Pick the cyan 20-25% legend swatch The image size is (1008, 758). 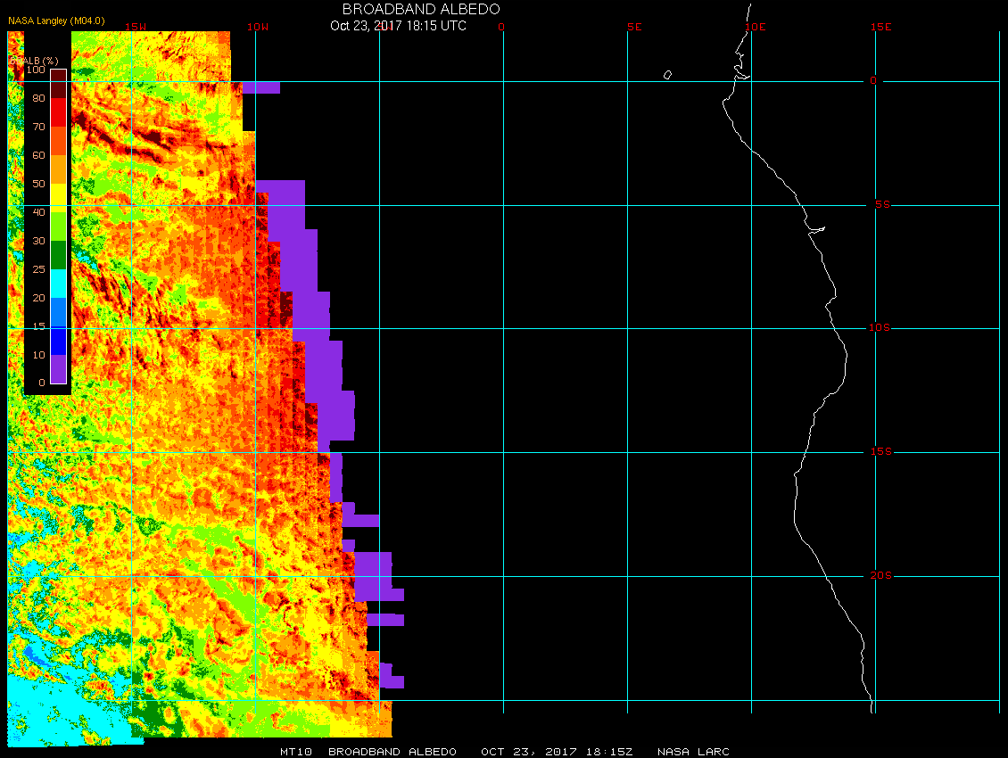coord(59,284)
